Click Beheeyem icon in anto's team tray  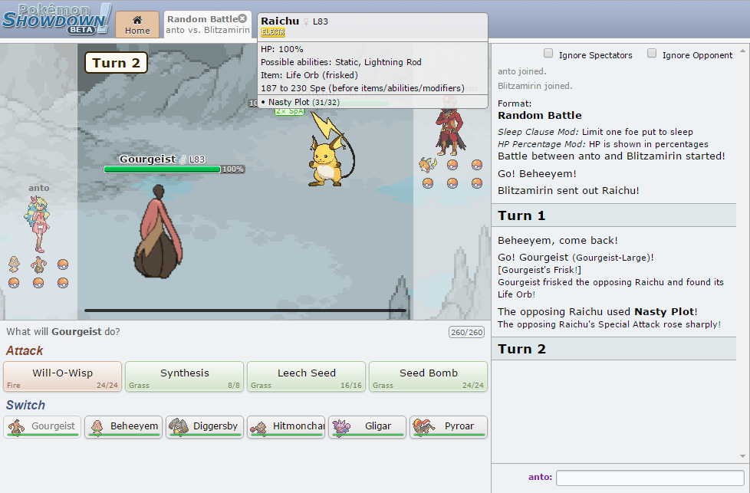click(x=14, y=264)
